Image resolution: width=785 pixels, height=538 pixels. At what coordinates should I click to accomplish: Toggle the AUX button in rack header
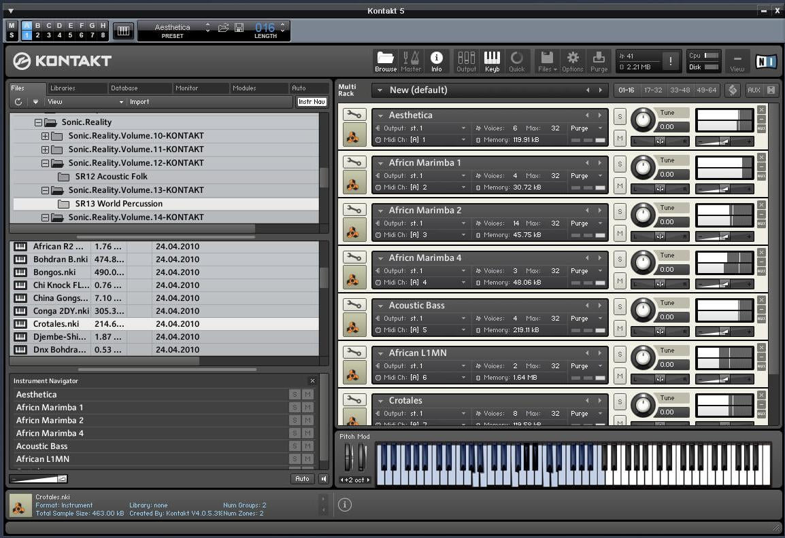coord(754,90)
